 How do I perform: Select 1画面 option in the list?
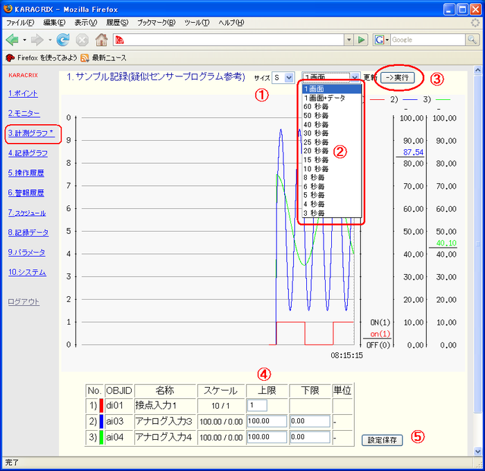click(x=332, y=89)
